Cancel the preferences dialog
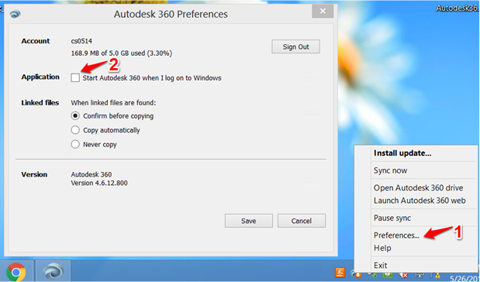This screenshot has width=480, height=282. click(x=302, y=221)
